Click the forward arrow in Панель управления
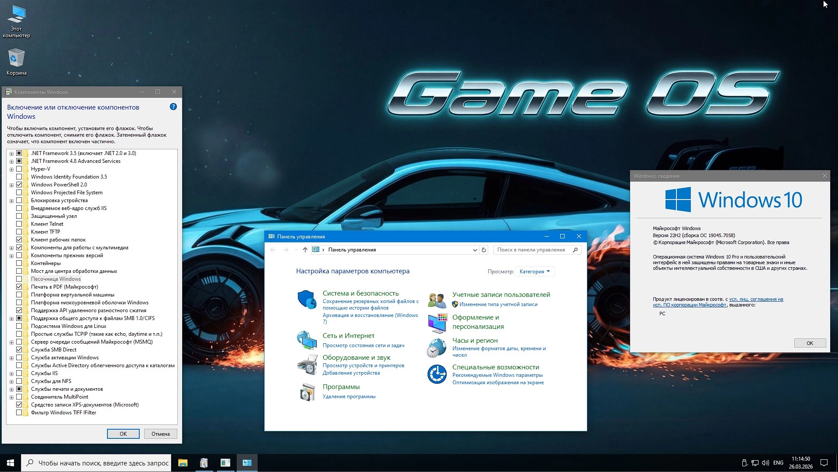The image size is (838, 472). point(286,250)
